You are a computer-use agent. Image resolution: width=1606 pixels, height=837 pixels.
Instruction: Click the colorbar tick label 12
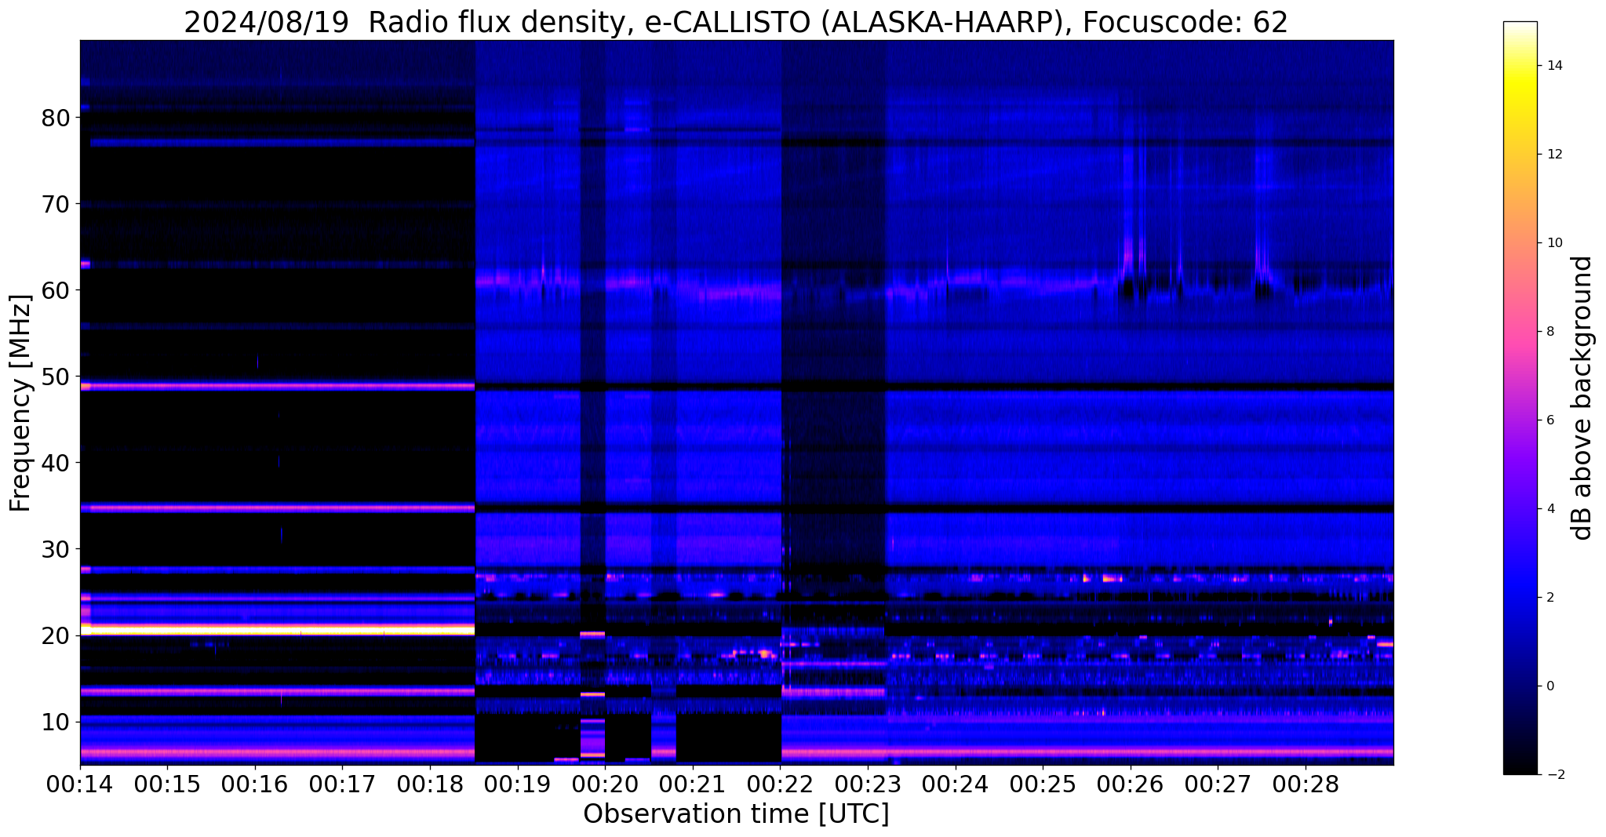click(1553, 155)
